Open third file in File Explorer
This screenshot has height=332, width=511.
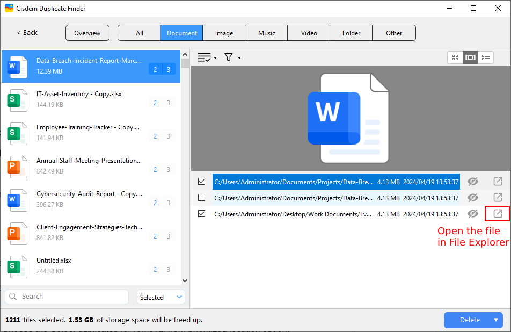point(498,214)
